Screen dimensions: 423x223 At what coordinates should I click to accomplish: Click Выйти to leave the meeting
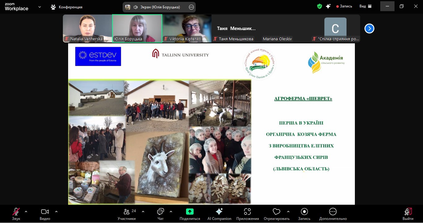(x=408, y=214)
